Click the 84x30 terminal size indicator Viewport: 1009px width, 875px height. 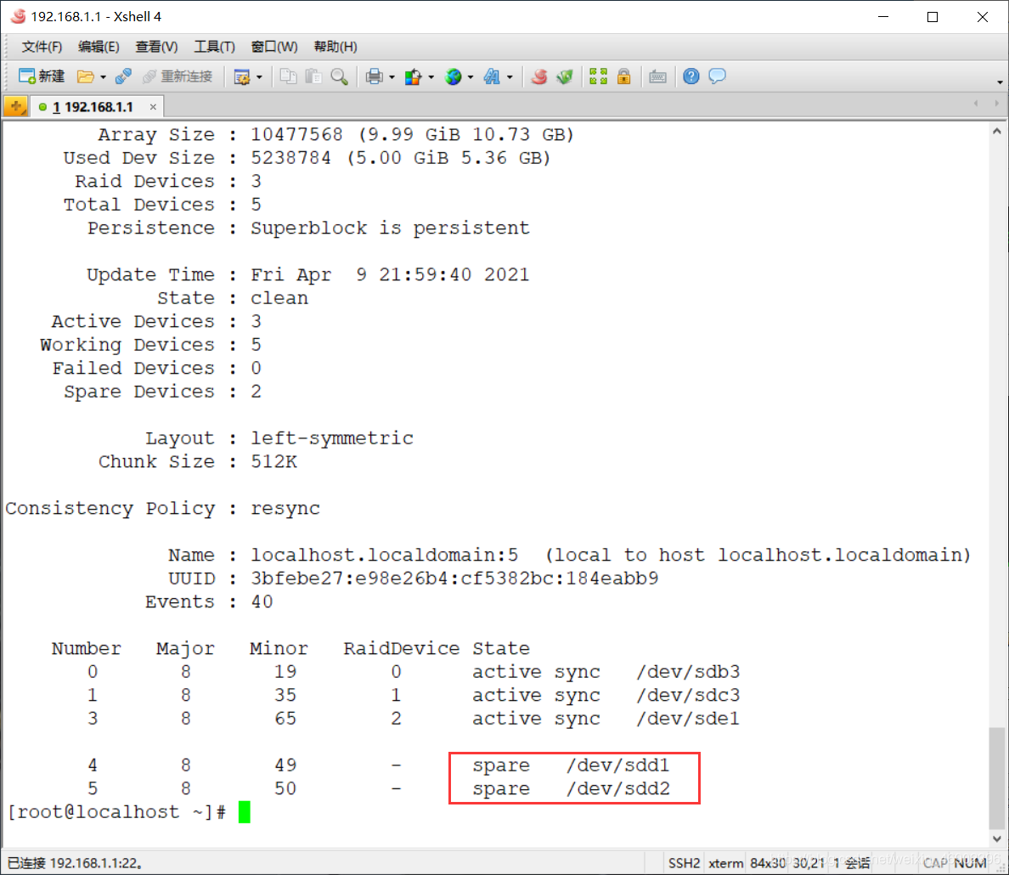tap(768, 863)
